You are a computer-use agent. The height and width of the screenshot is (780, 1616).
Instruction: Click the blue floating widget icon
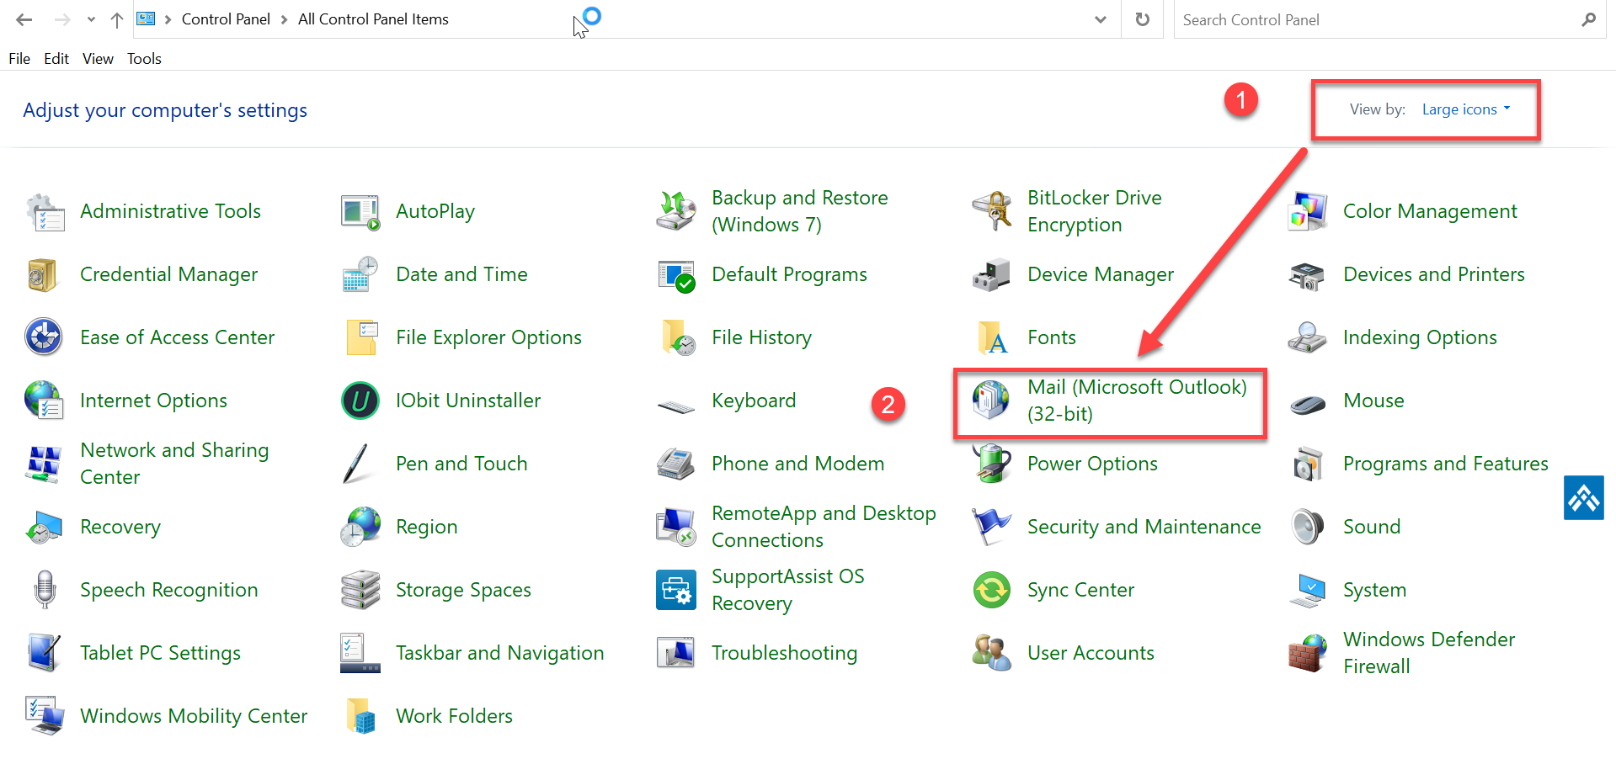tap(1584, 498)
